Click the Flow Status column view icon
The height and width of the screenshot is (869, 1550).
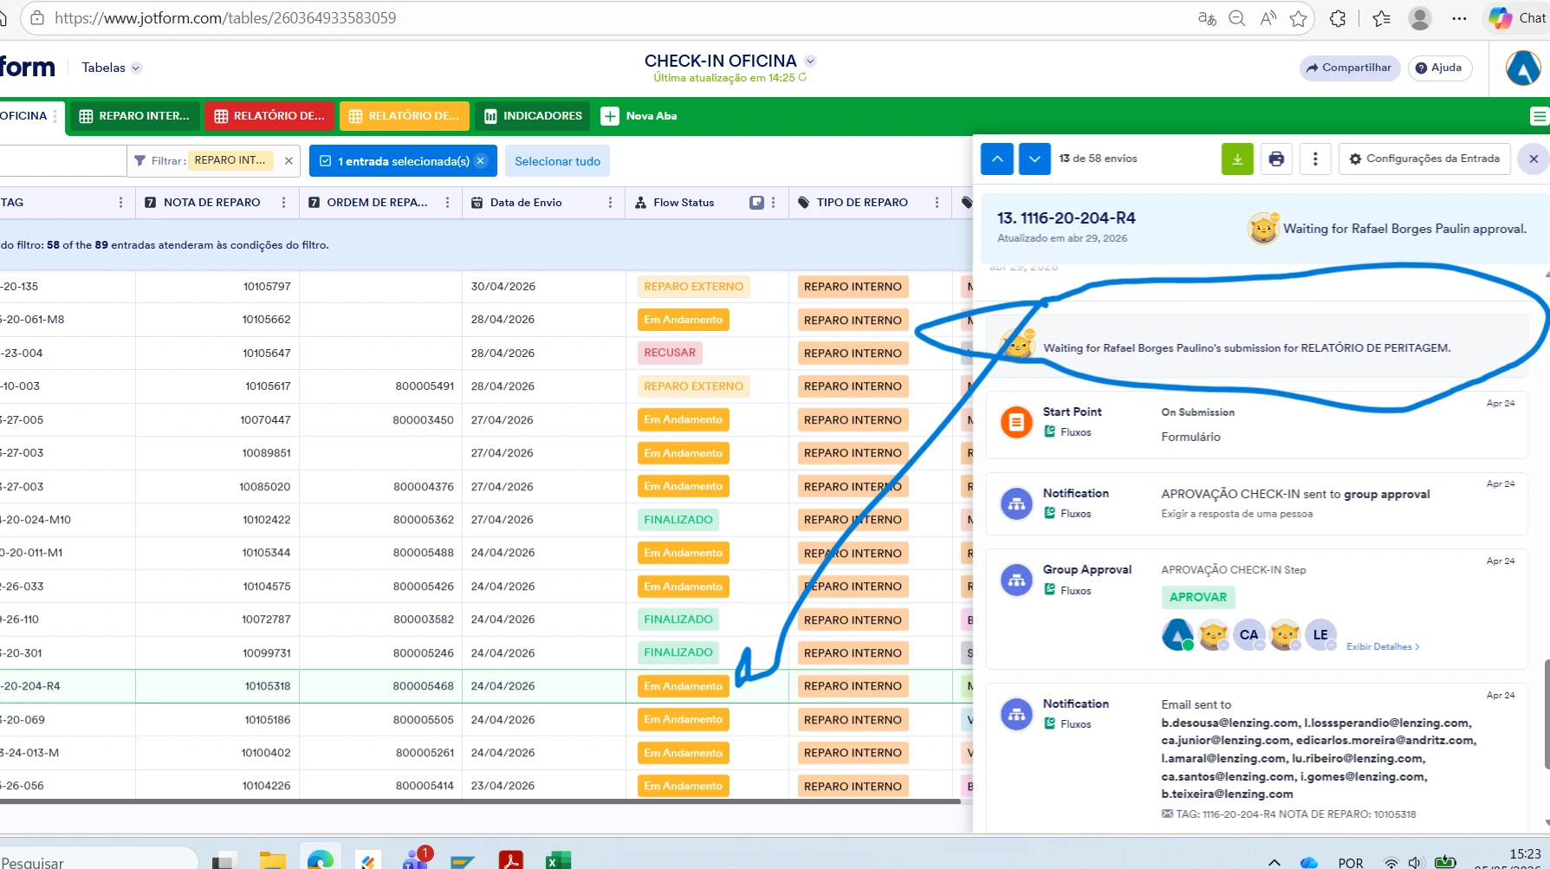click(756, 203)
